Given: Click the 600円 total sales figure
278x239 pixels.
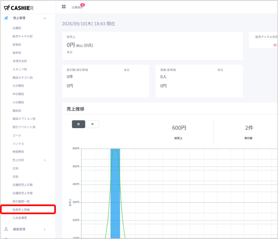Looking at the screenshot, I should click(x=179, y=128).
